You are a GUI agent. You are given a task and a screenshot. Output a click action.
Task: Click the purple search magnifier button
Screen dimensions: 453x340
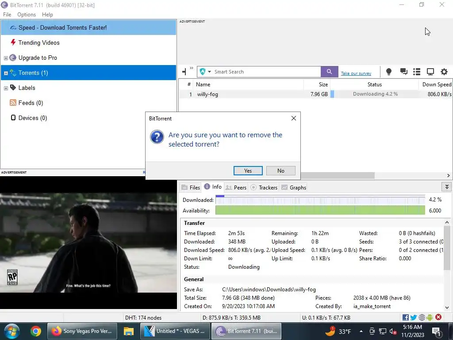tap(329, 72)
